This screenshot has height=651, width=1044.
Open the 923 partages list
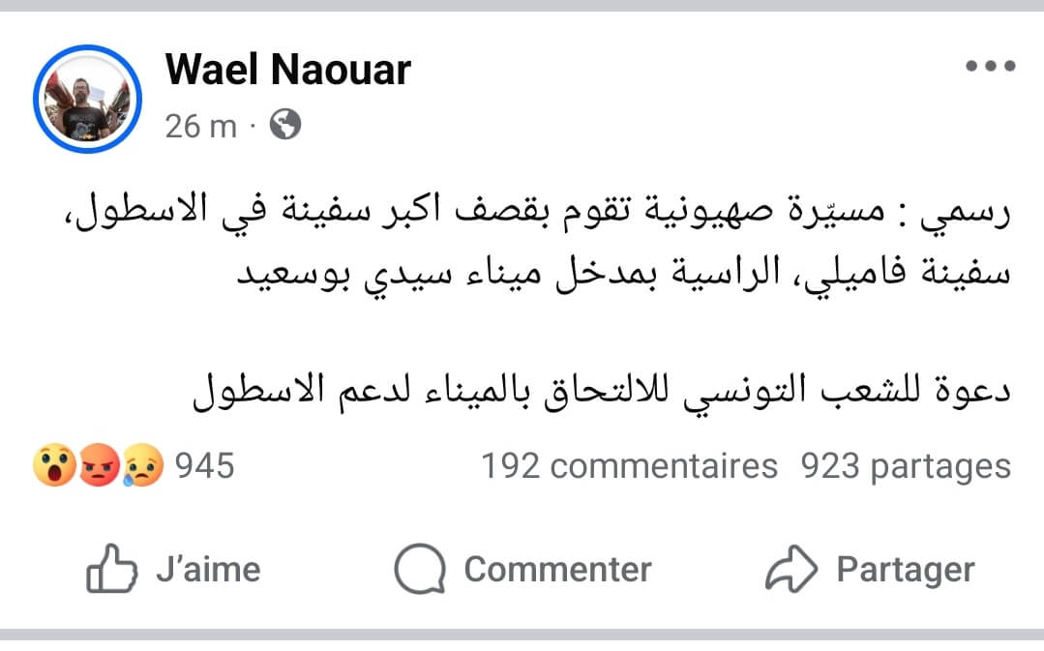pos(906,466)
